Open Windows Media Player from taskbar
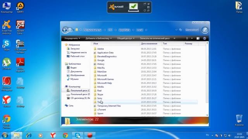The width and height of the screenshot is (248, 139). click(40, 136)
